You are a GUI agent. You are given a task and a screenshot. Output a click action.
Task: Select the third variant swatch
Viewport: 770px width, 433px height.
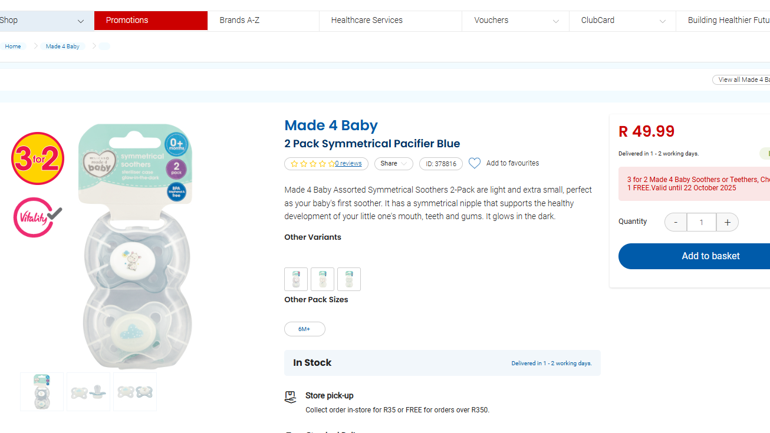[349, 279]
